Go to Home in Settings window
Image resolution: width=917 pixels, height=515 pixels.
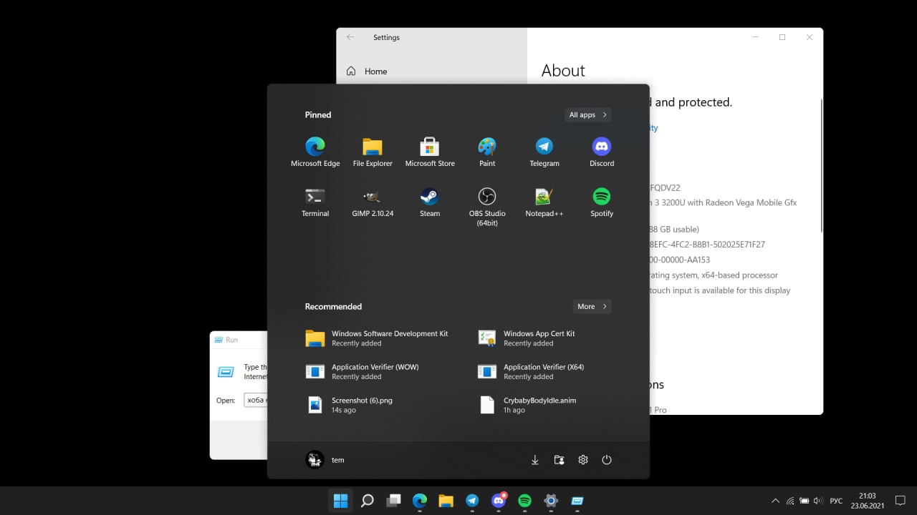point(375,72)
